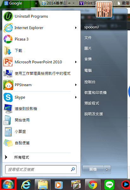The width and height of the screenshot is (130, 190).
Task: Open Windows Explorer folder on taskbar
Action: click(43, 185)
